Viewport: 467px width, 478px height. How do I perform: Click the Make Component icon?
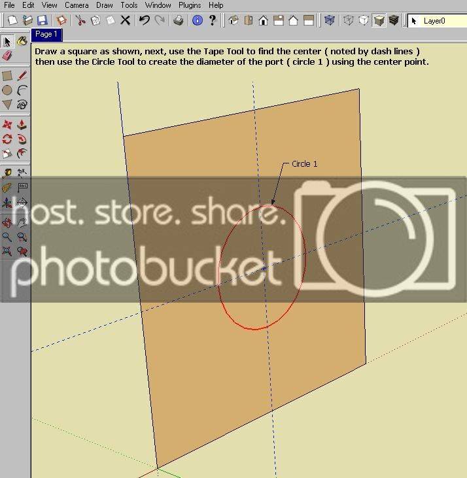click(62, 21)
